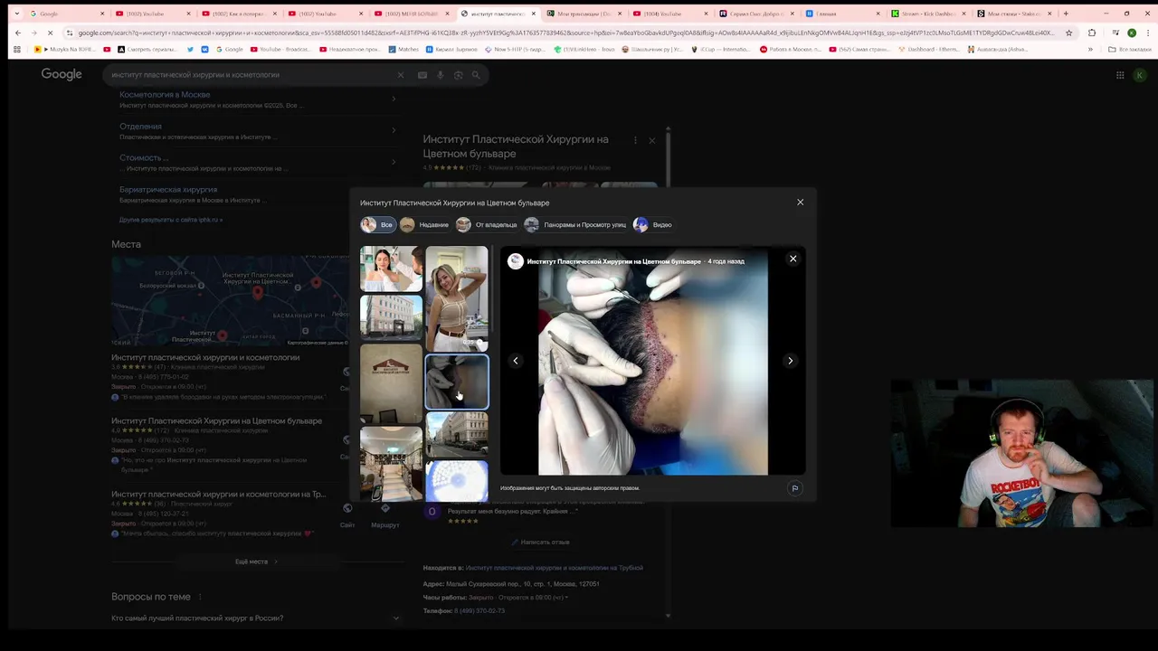Bookmark this page with star icon
The height and width of the screenshot is (651, 1158).
tap(1068, 33)
